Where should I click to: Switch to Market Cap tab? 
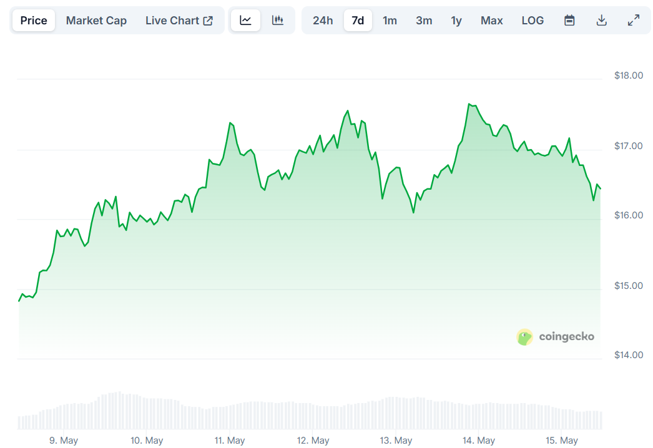pos(96,21)
